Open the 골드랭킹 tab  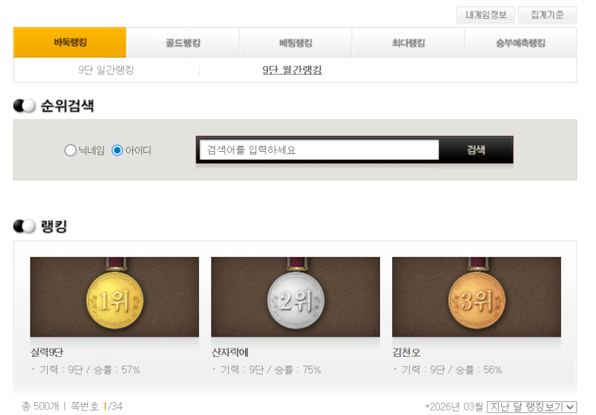pos(183,42)
